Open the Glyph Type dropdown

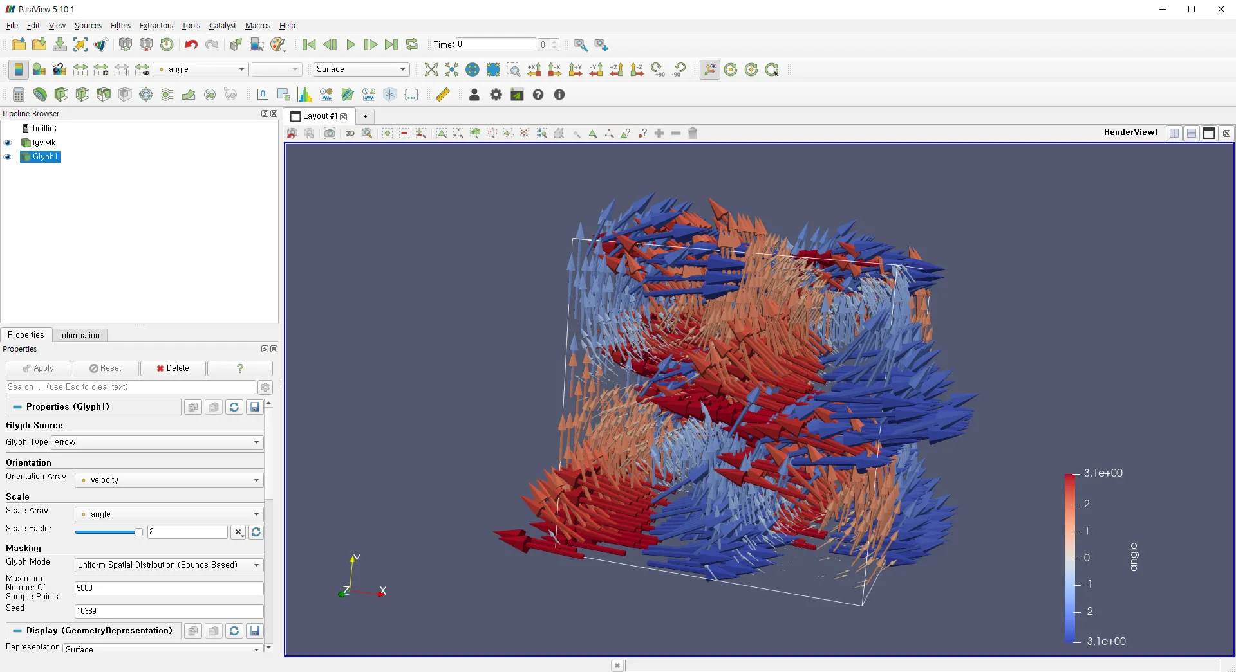coord(157,442)
